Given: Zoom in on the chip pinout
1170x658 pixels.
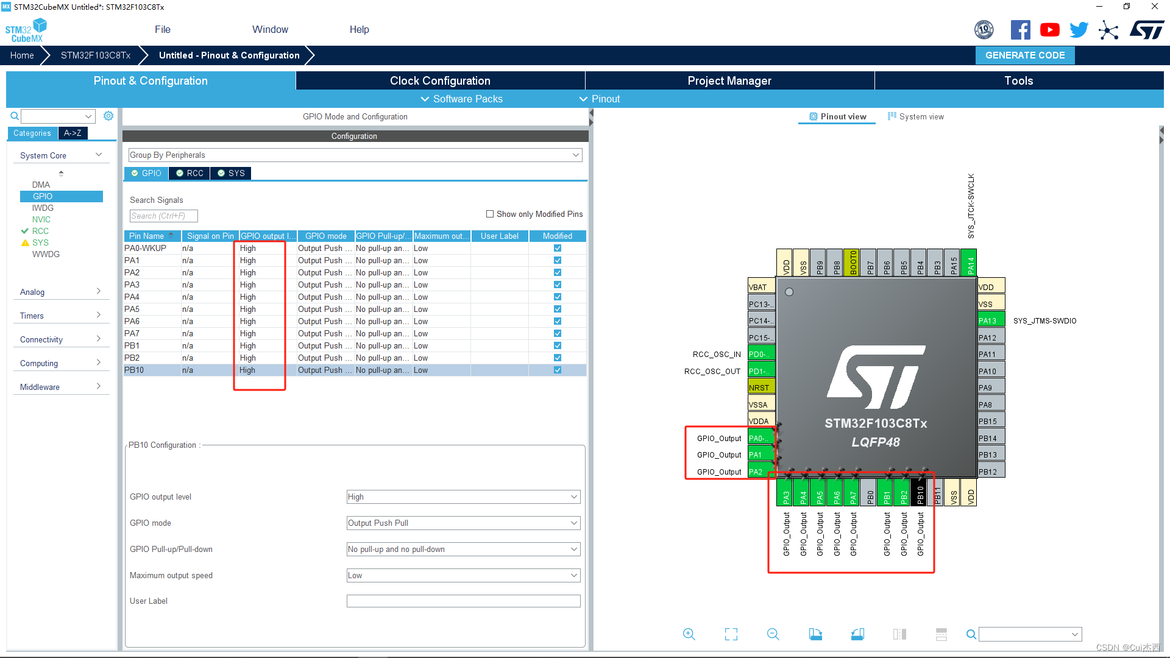Looking at the screenshot, I should (689, 634).
